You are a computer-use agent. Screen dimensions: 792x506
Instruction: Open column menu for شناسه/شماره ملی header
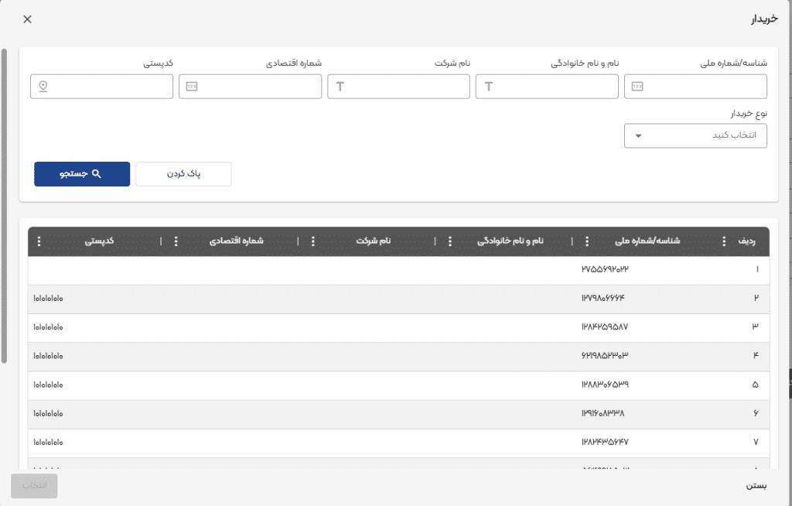(587, 241)
